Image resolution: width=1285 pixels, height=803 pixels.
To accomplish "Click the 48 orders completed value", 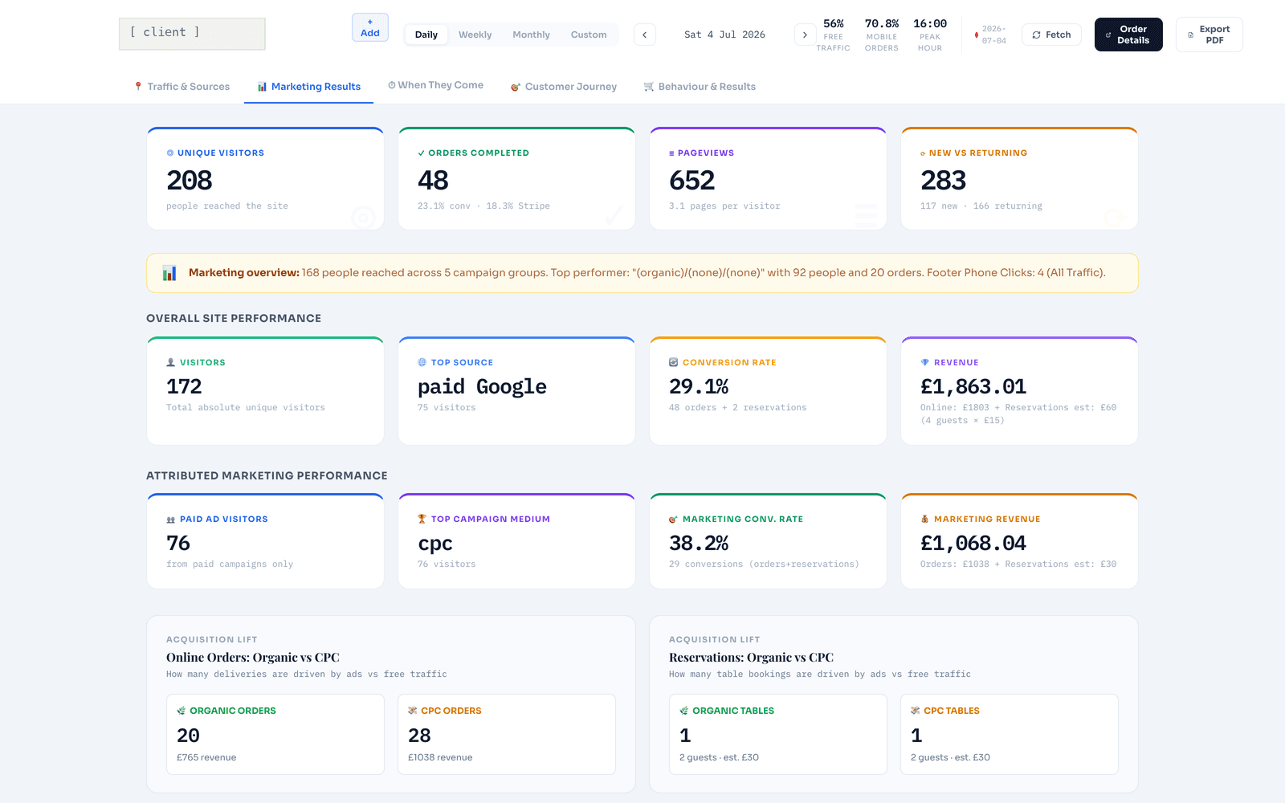I will click(x=433, y=180).
